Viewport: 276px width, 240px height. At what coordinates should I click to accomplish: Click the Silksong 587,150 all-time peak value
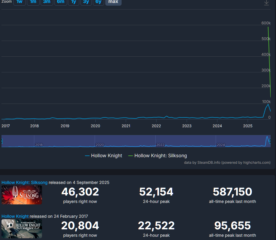coord(232,192)
